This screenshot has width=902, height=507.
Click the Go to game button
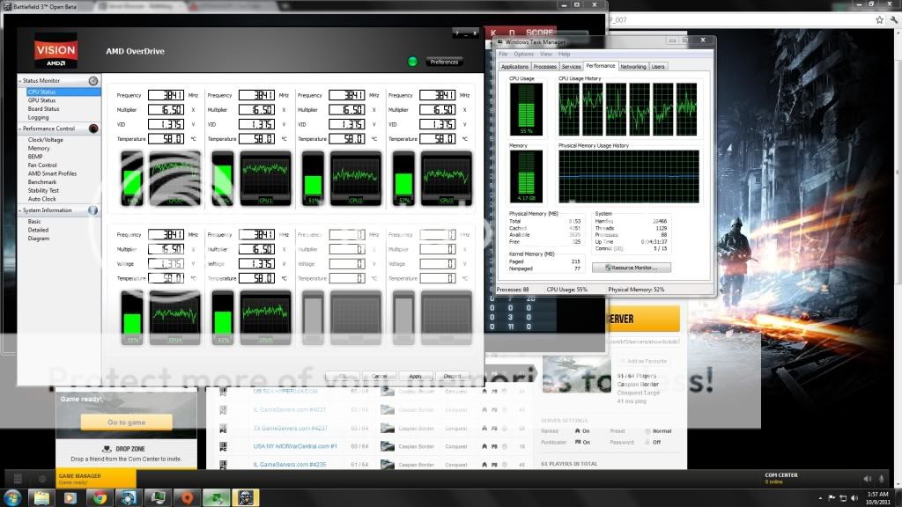[127, 422]
